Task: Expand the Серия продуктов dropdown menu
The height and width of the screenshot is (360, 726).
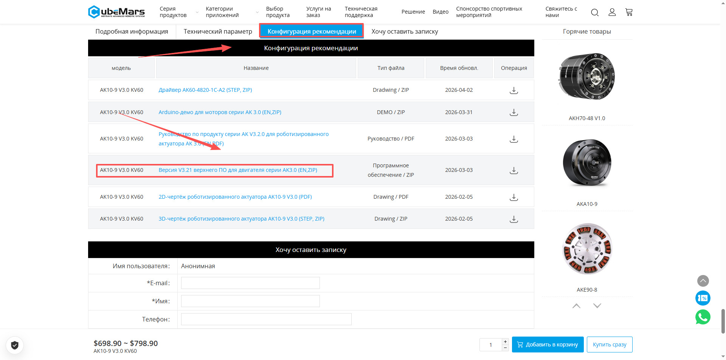Action: pos(177,12)
